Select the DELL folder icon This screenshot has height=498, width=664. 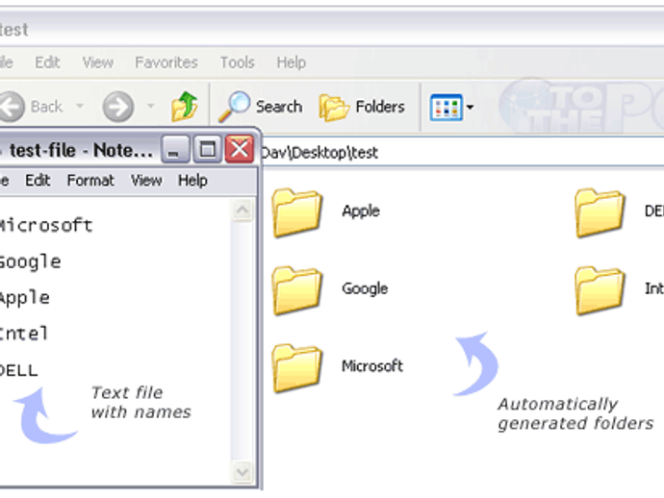[600, 212]
